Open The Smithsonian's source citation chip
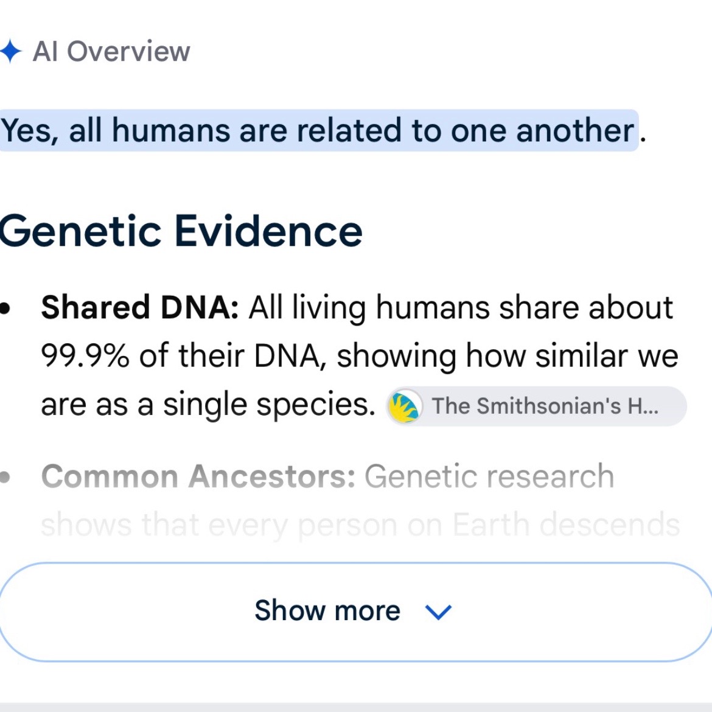This screenshot has width=712, height=712. tap(536, 406)
